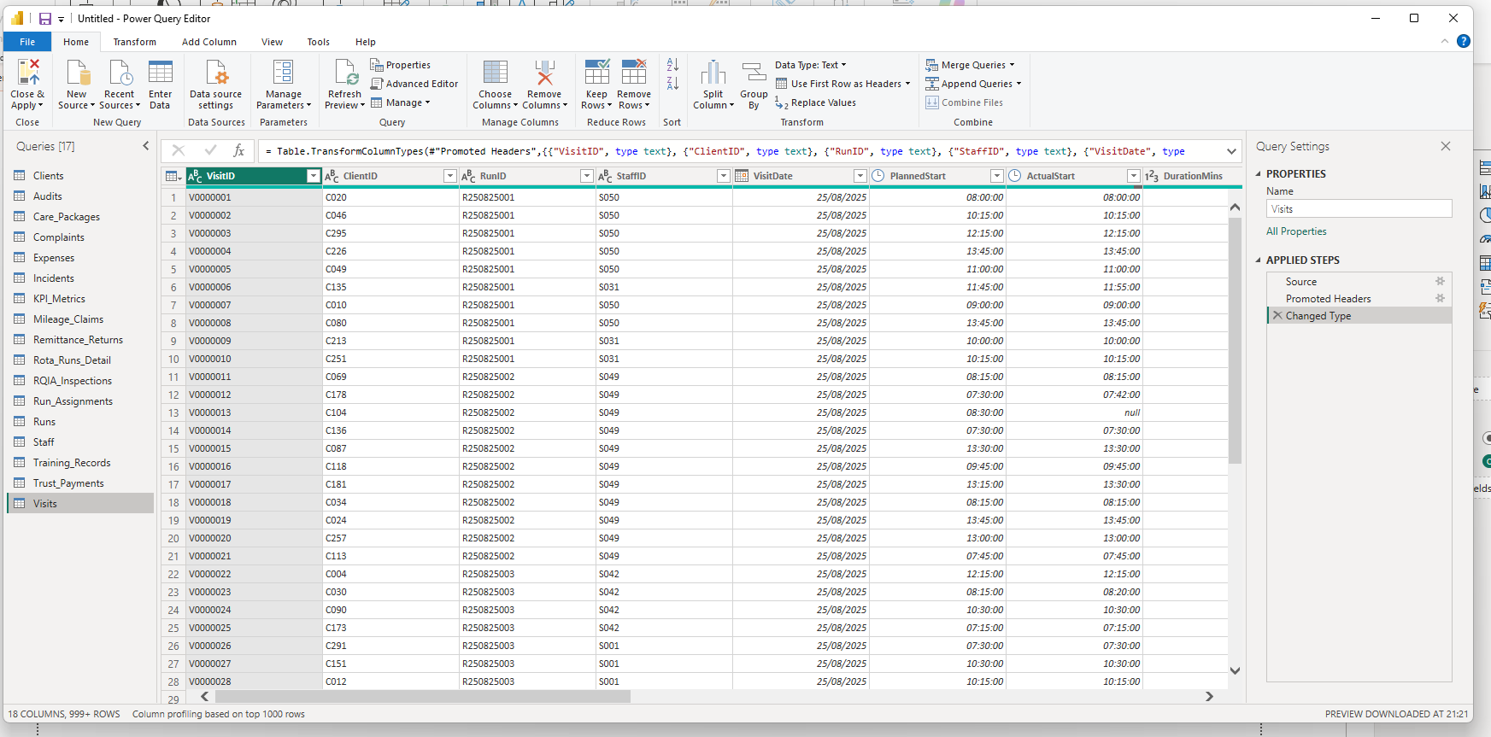
Task: Click the query Name input field
Action: coord(1359,208)
